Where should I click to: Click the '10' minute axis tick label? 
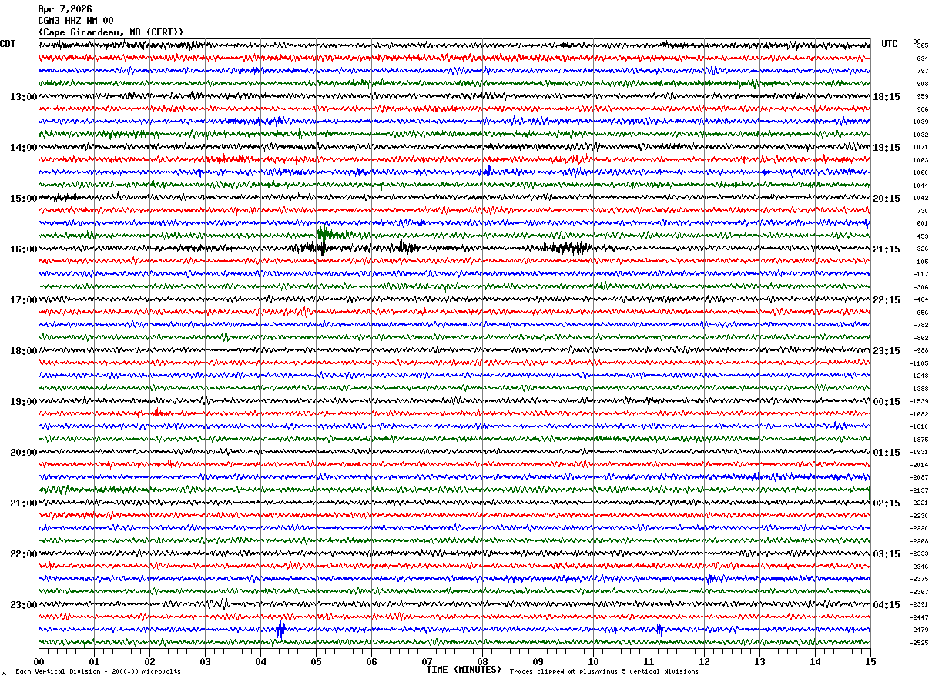click(593, 661)
